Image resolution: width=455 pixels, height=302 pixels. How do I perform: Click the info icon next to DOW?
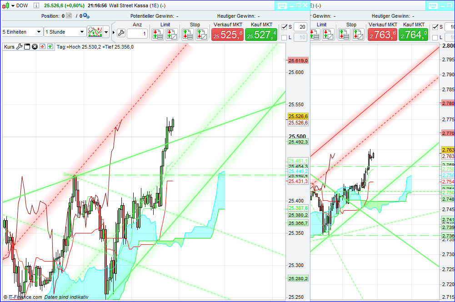point(36,6)
